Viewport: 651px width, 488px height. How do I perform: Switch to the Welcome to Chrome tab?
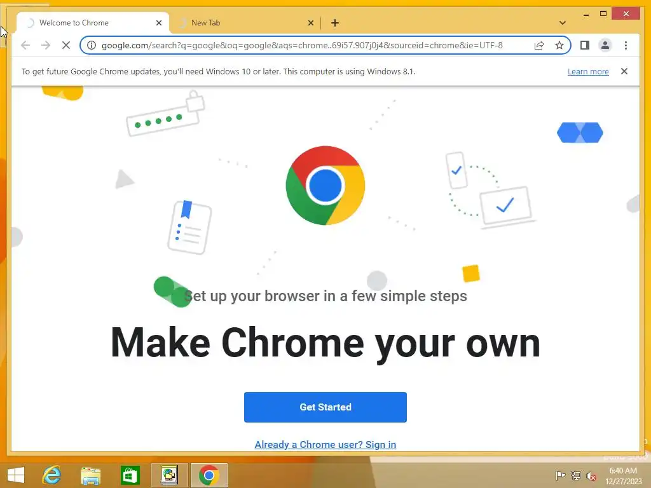(x=93, y=23)
